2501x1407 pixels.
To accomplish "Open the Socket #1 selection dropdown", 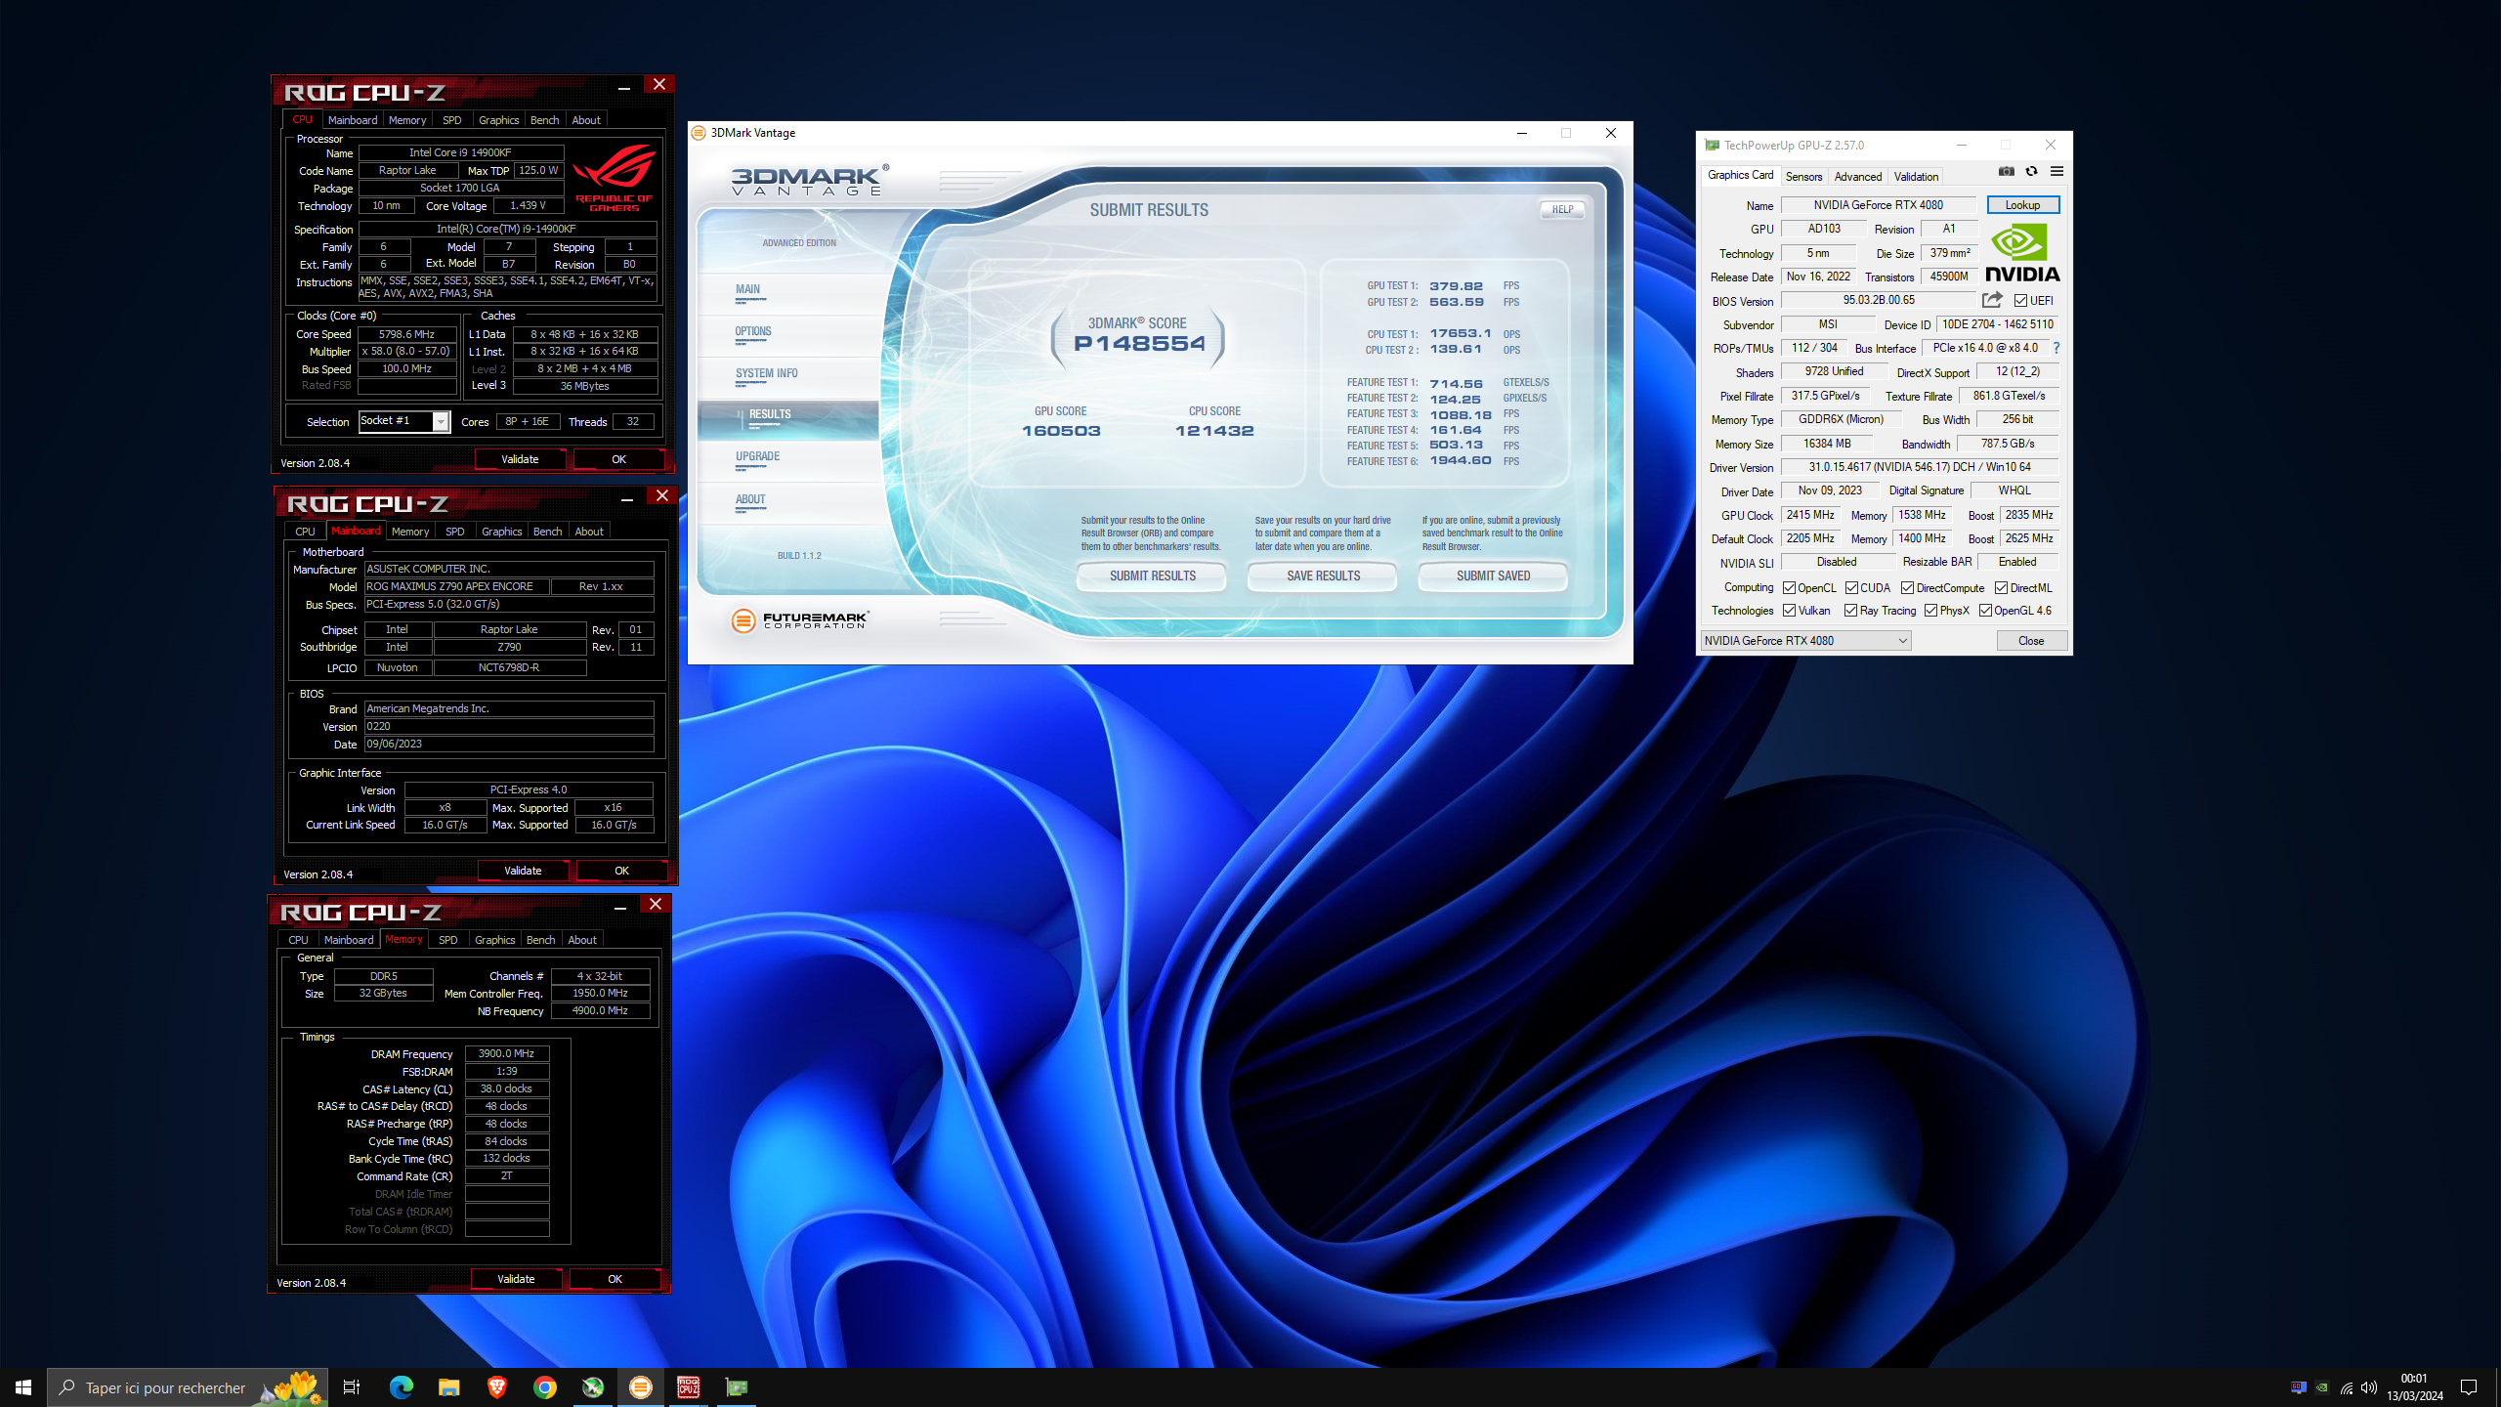I will 403,421.
